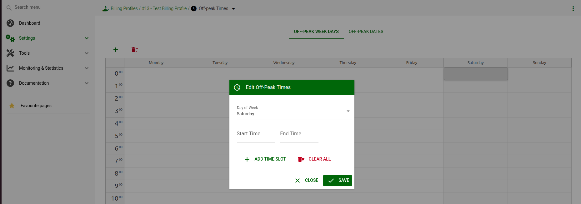581x204 pixels.
Task: Open the three-dot options menu
Action: click(x=573, y=9)
